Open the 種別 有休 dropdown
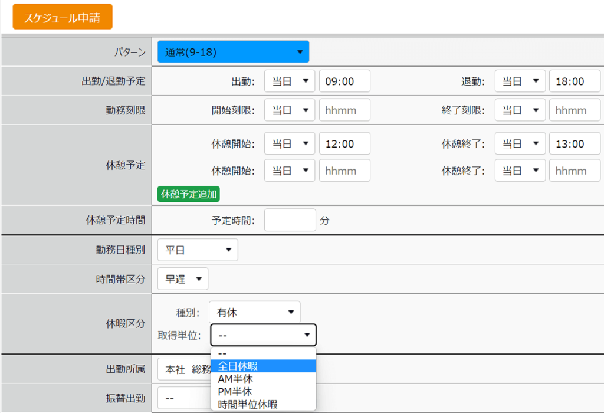The width and height of the screenshot is (604, 413). pyautogui.click(x=254, y=313)
